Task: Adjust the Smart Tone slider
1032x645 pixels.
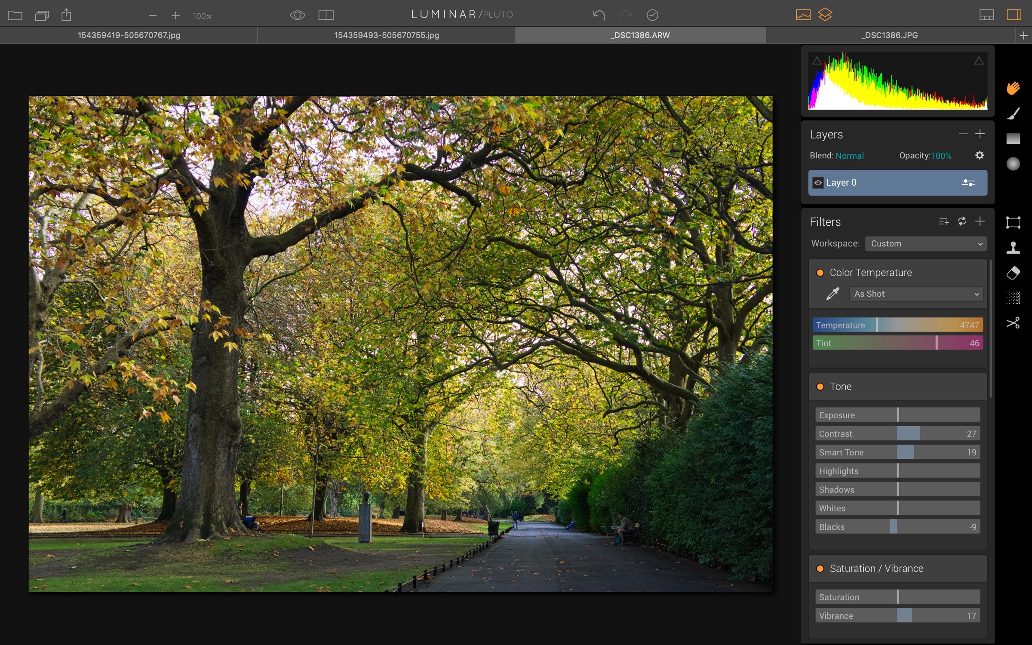Action: [898, 452]
